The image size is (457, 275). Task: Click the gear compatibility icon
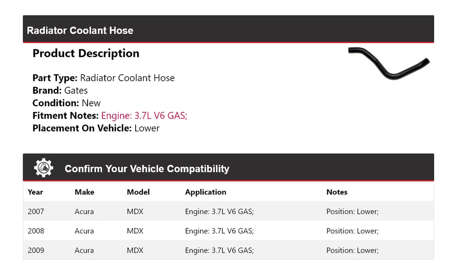pyautogui.click(x=43, y=168)
